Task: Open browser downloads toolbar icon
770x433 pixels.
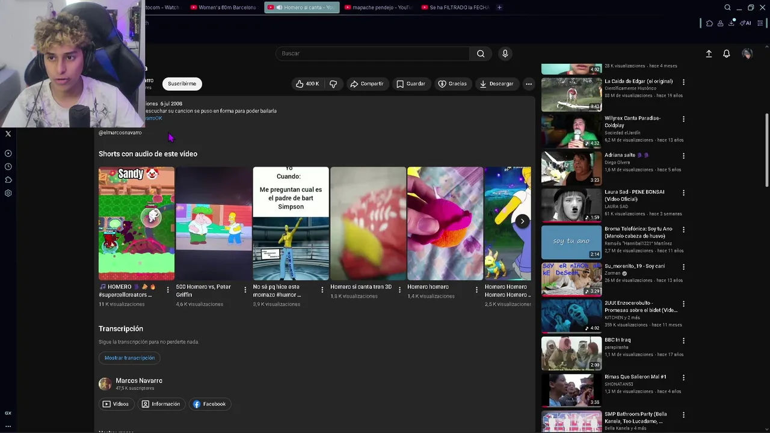Action: 731,23
